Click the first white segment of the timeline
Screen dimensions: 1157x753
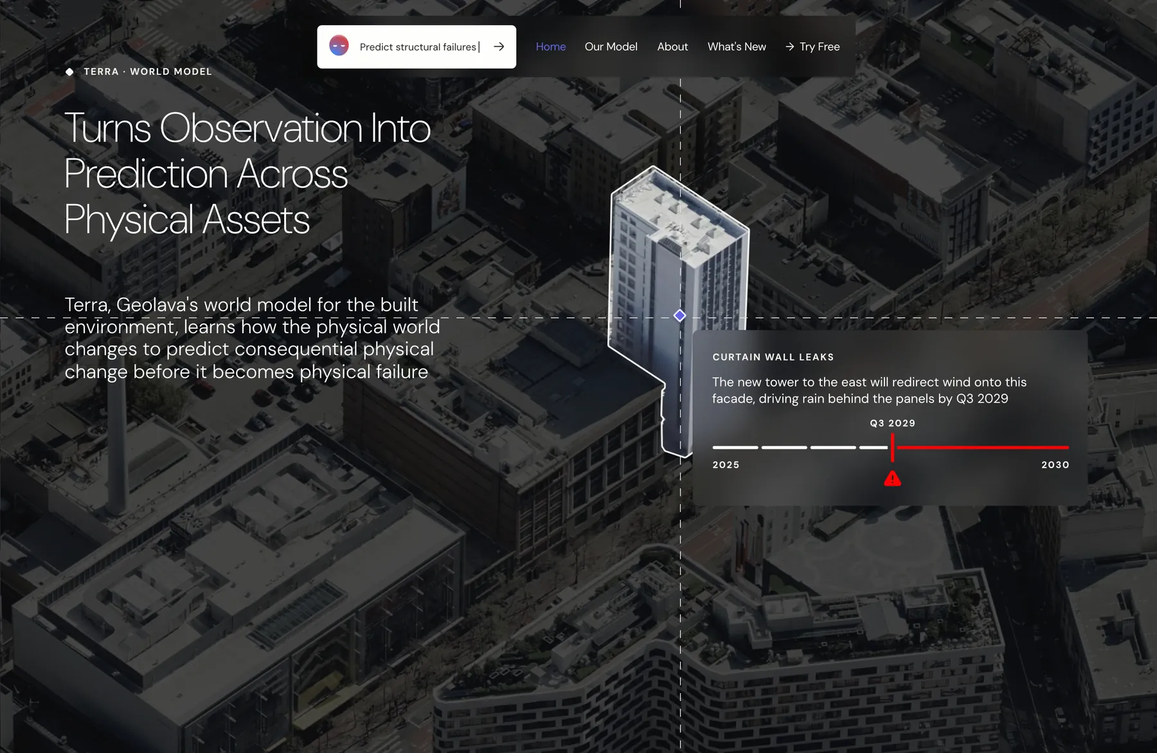point(735,447)
